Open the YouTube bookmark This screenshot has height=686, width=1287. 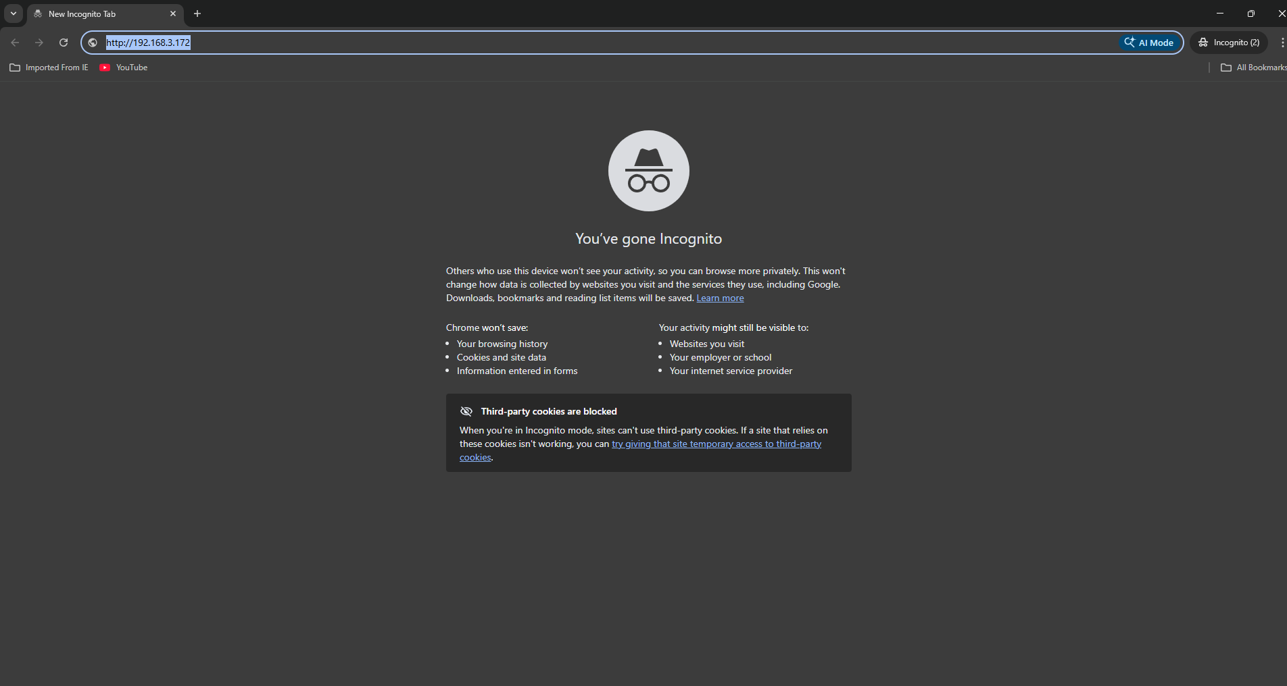(x=124, y=68)
